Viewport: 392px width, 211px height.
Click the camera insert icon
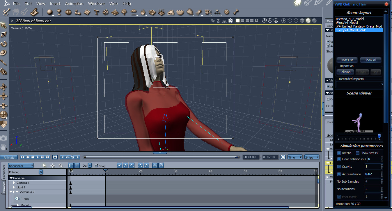point(208,12)
